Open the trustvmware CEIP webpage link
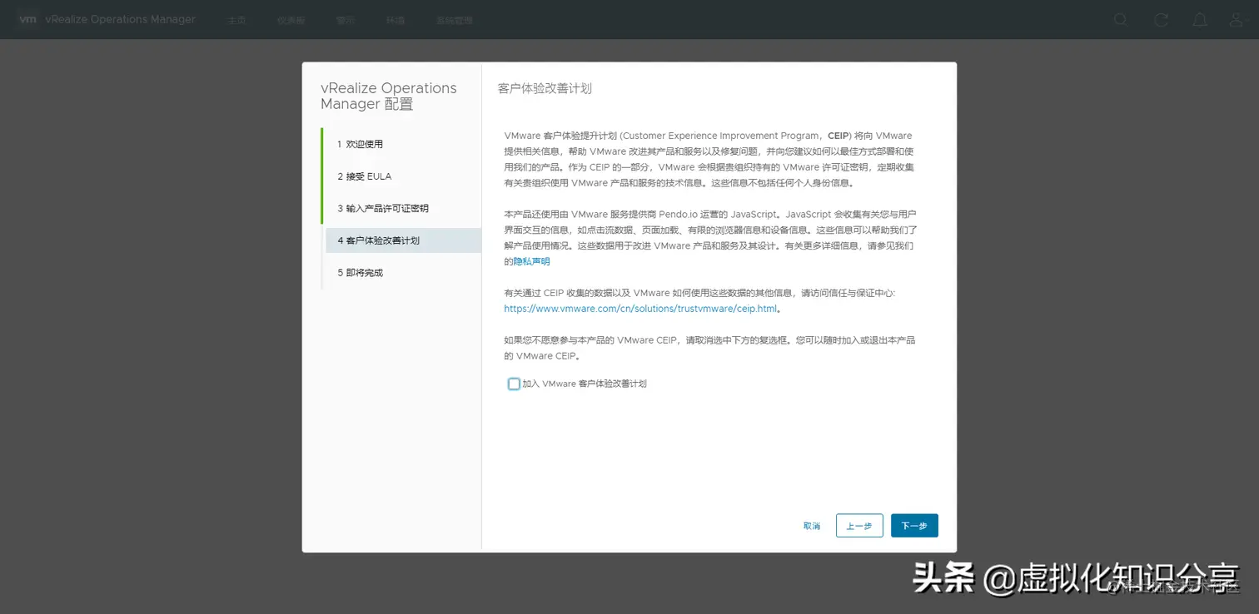 pos(639,308)
